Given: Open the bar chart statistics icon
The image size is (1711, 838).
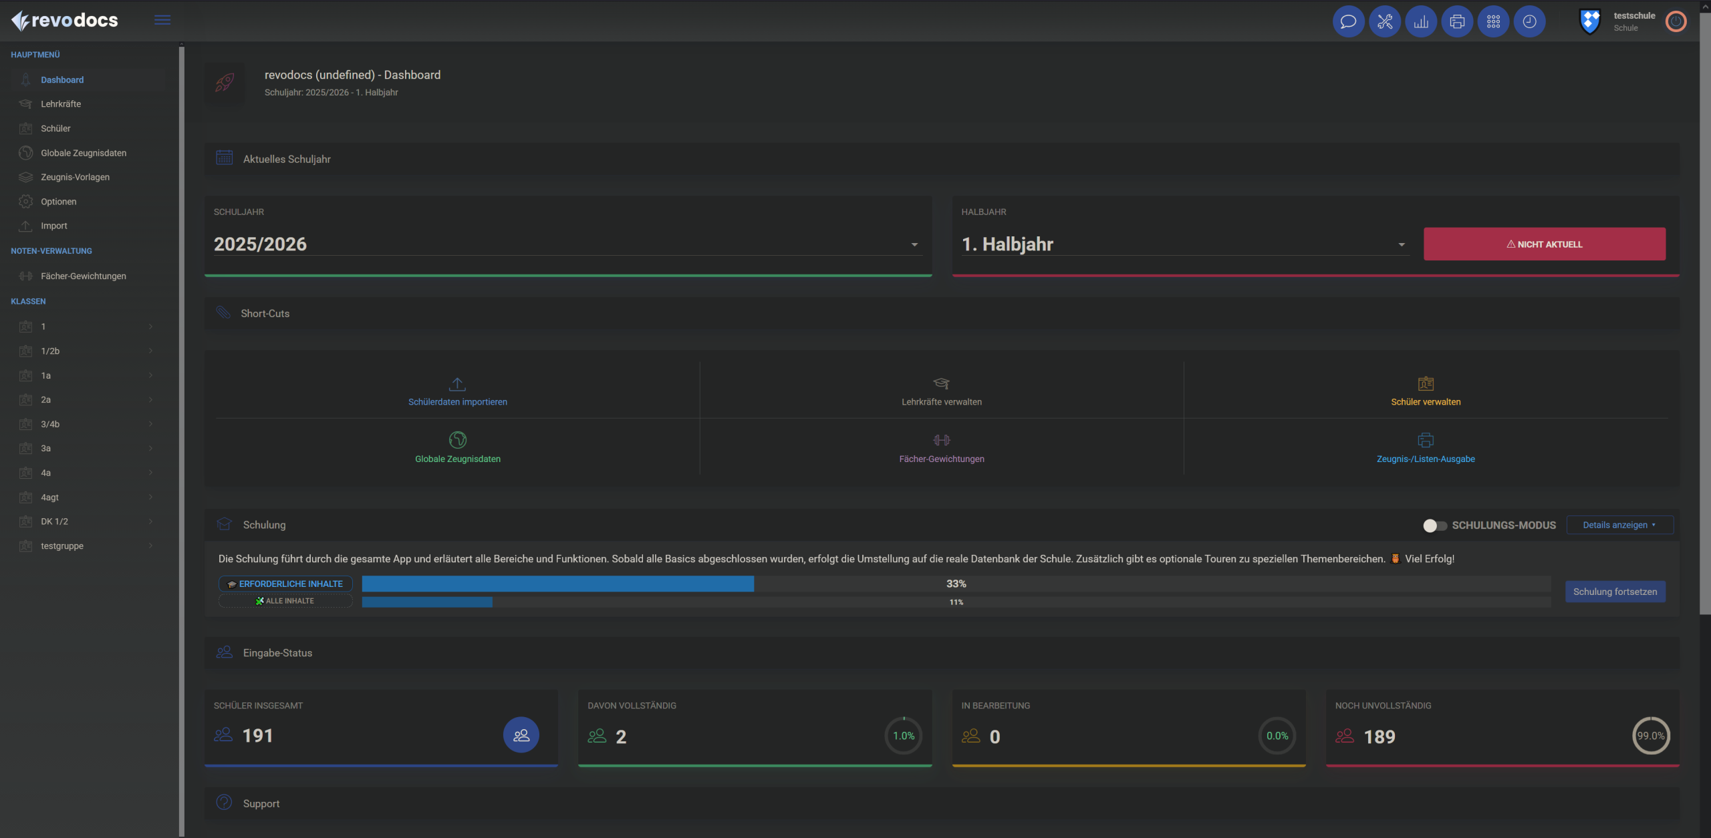Looking at the screenshot, I should [x=1420, y=22].
